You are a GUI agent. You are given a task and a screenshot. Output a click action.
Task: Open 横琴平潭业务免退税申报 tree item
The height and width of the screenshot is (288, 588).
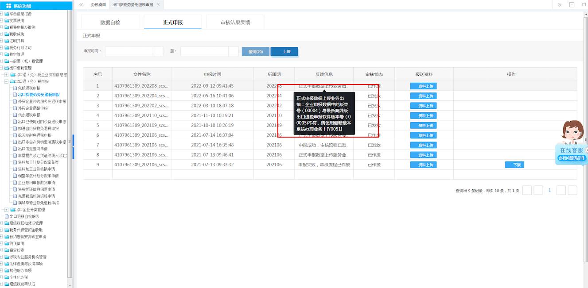point(39,203)
